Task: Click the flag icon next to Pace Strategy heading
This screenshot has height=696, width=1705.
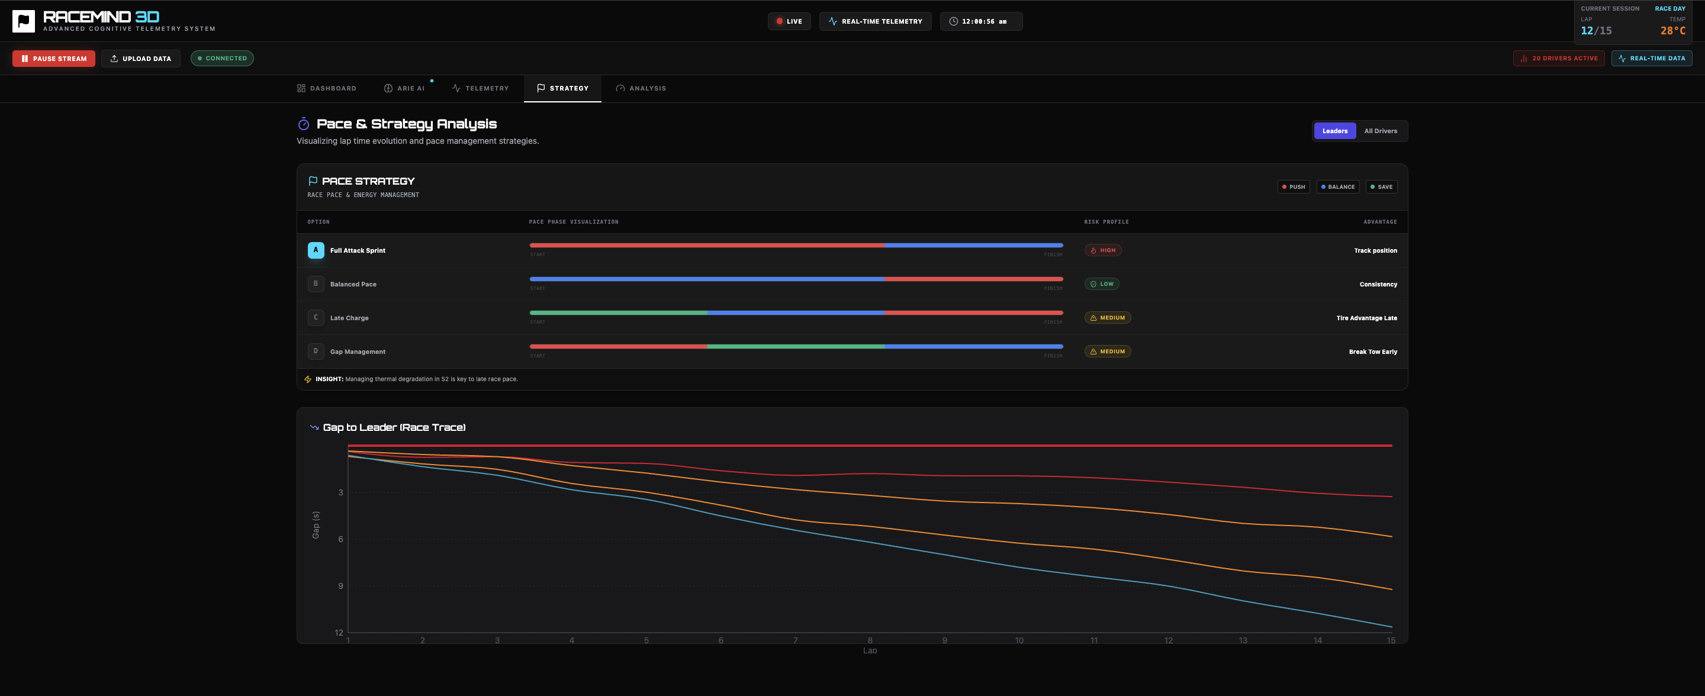Action: click(313, 181)
